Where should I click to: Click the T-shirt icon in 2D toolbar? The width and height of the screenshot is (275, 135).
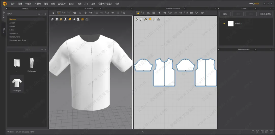pos(202,13)
